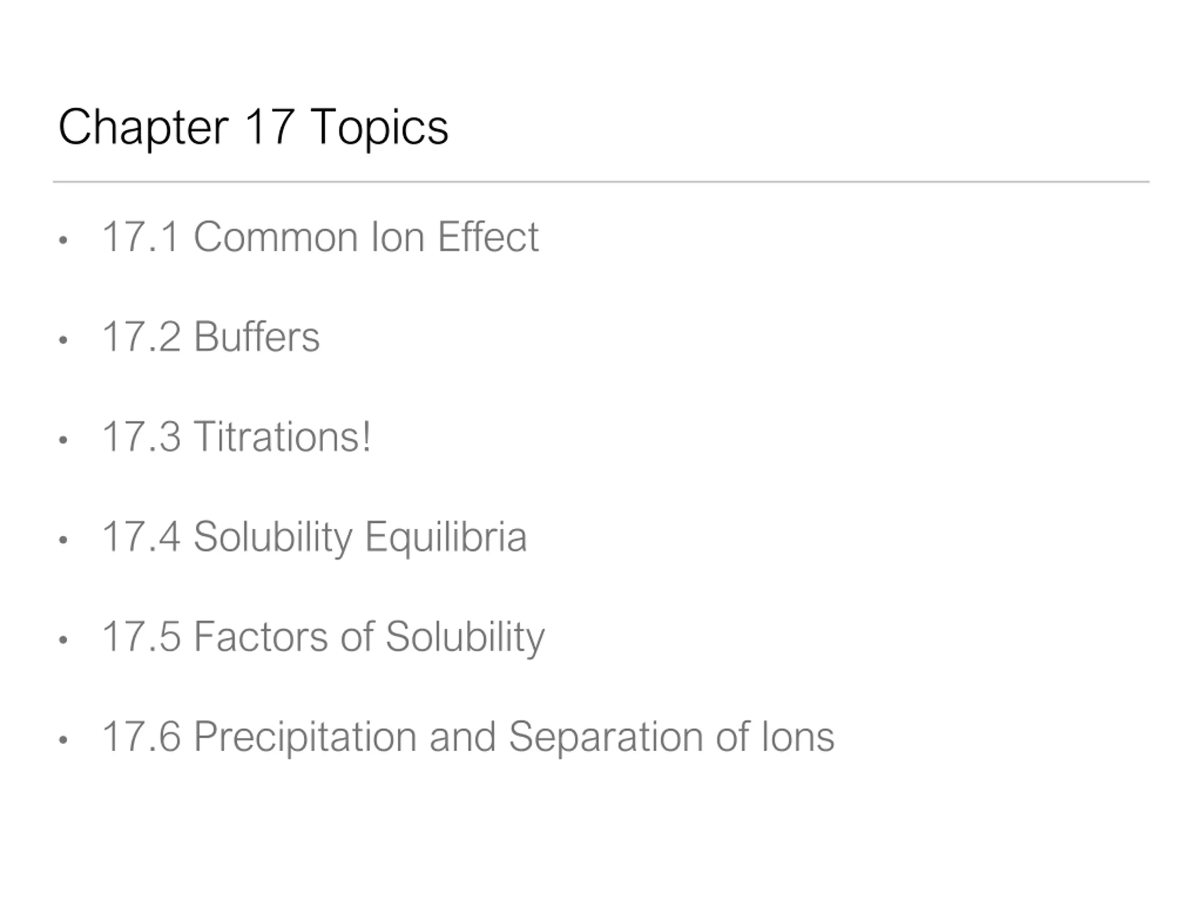Click the word 'Precipitation' in last bullet

click(x=305, y=738)
